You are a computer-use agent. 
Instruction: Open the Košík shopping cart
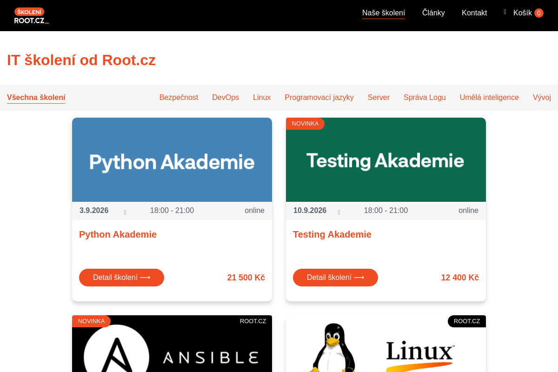pyautogui.click(x=523, y=13)
